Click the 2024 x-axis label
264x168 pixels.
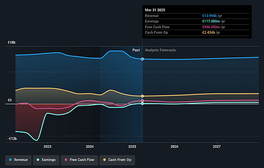[x=90, y=147]
